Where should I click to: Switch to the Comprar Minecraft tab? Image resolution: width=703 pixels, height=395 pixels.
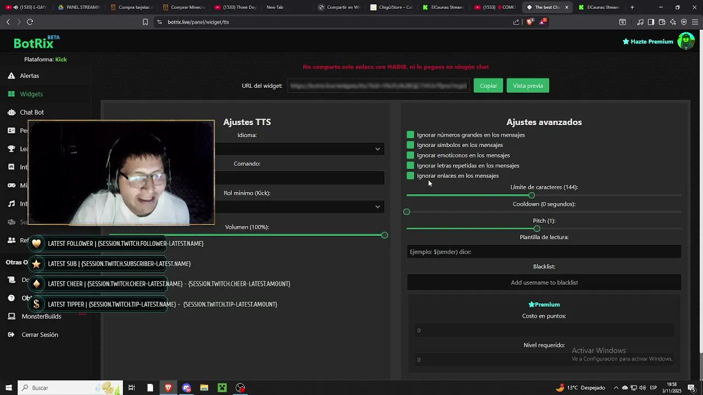tap(184, 7)
